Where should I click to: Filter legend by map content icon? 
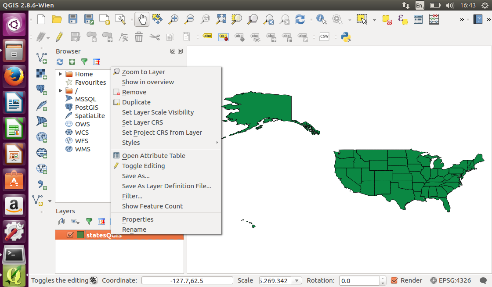pos(89,222)
